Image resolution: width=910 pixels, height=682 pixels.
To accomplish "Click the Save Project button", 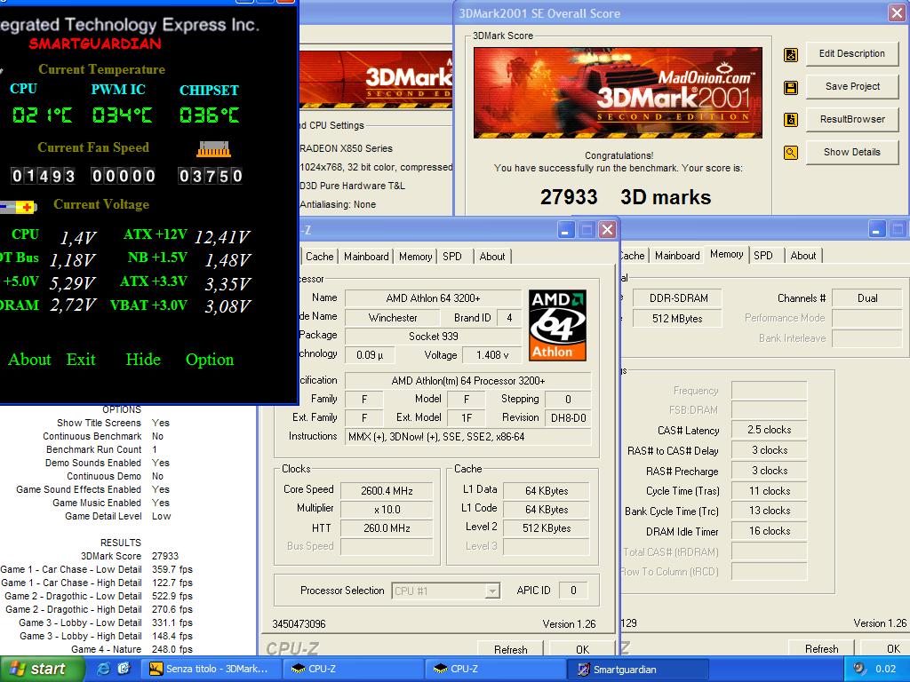I will coord(852,86).
